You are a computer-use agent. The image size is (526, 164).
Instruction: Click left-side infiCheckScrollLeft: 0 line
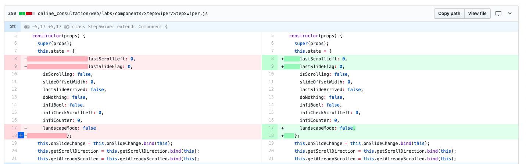click(141, 113)
